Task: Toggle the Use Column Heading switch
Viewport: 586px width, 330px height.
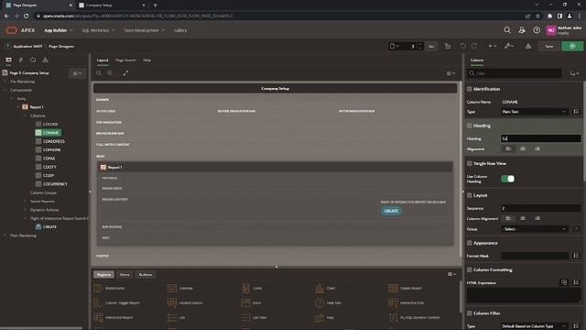Action: [507, 179]
